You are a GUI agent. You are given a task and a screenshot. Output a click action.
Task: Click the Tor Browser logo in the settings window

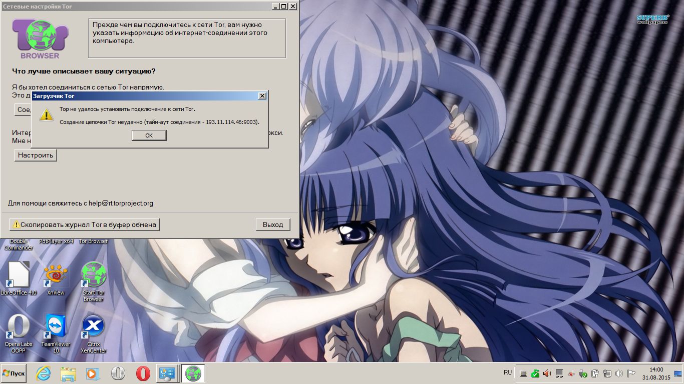pyautogui.click(x=40, y=39)
